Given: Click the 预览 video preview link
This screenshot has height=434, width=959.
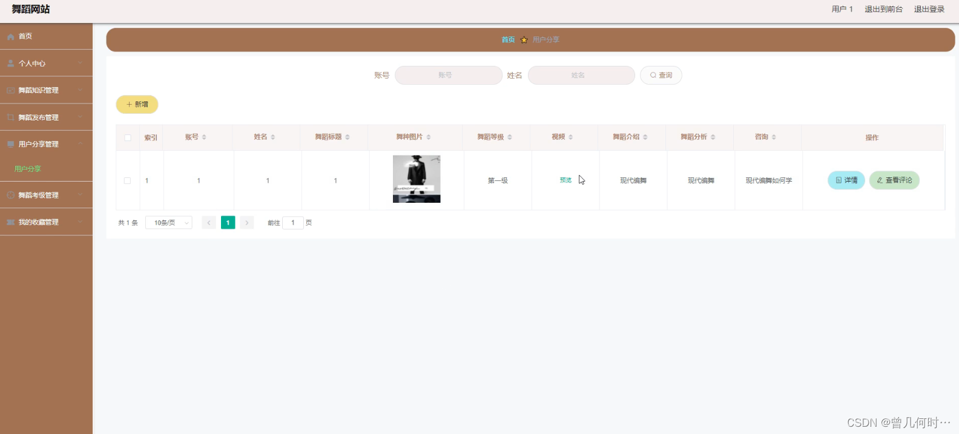Looking at the screenshot, I should (565, 180).
